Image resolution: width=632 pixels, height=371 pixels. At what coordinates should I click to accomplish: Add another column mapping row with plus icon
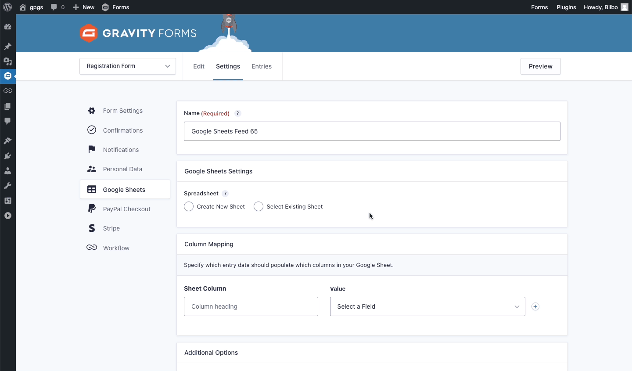(535, 306)
